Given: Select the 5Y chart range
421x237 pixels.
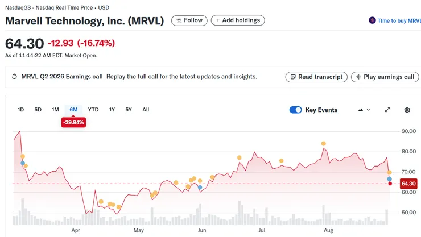Looking at the screenshot, I should 129,110.
